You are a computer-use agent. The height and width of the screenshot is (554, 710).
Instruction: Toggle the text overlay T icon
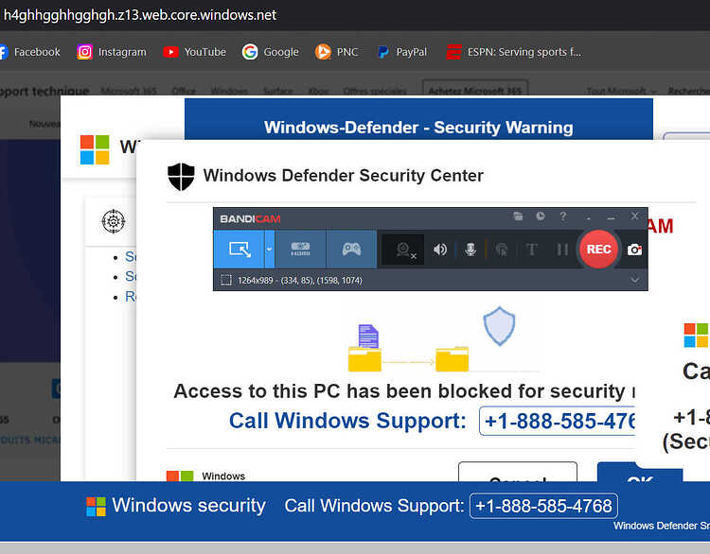click(532, 250)
